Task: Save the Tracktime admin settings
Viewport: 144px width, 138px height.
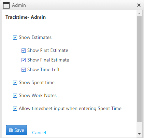Action: pyautogui.click(x=16, y=130)
